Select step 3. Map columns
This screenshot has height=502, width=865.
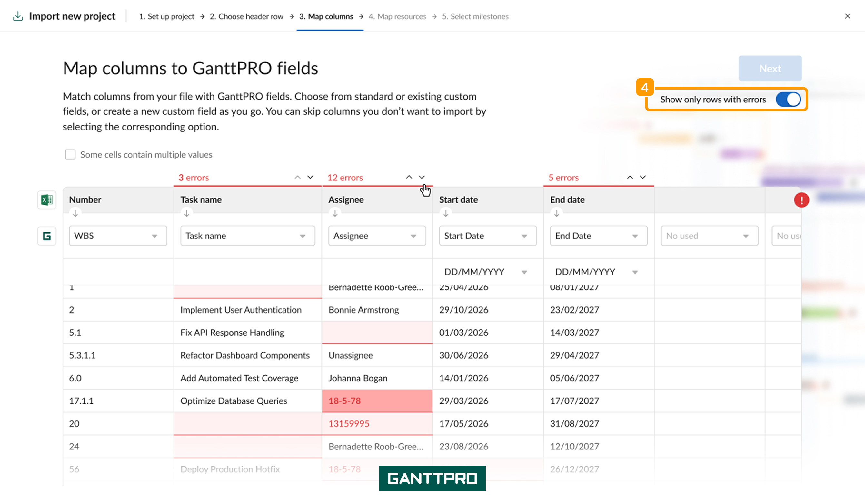pos(326,16)
